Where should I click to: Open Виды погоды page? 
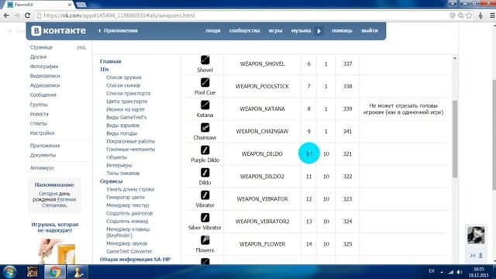[x=122, y=133]
